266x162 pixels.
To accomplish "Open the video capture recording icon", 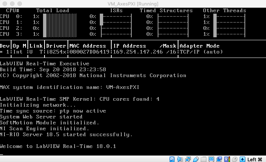I will (x=219, y=159).
